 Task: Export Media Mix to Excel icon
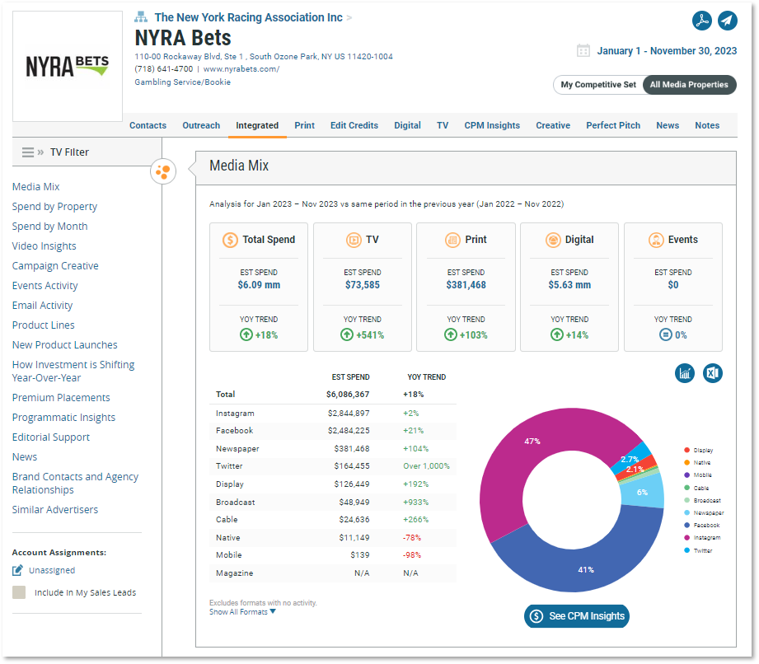click(x=713, y=373)
